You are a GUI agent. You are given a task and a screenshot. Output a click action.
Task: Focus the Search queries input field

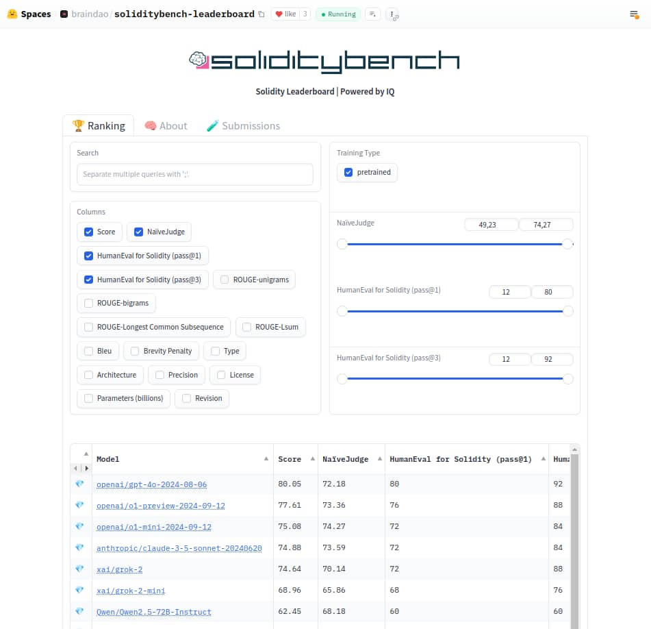point(194,174)
